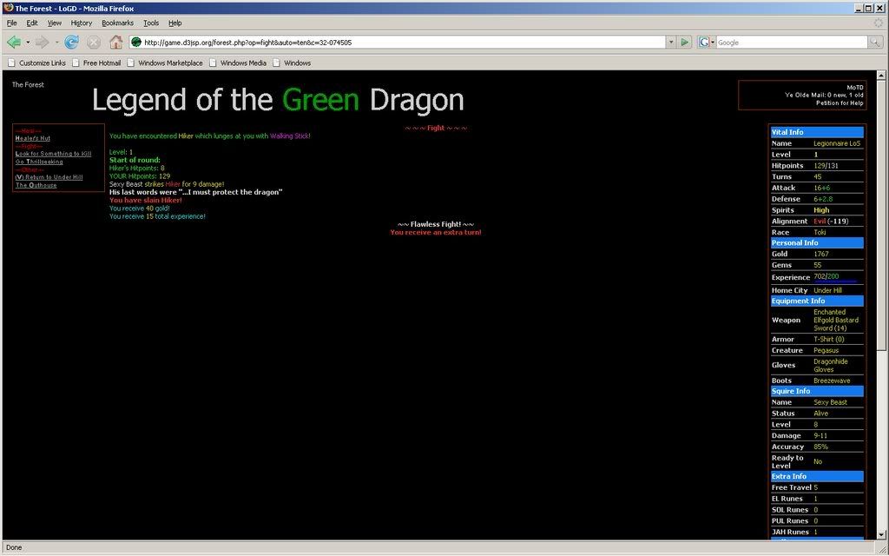Select Look for Something to Kill
Viewport: 889px width, 556px height.
pyautogui.click(x=53, y=154)
